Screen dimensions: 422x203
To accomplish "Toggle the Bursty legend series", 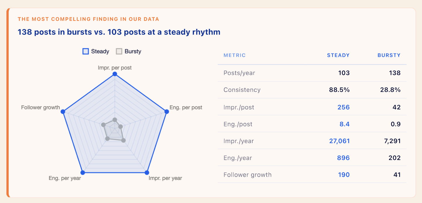I will click(128, 51).
